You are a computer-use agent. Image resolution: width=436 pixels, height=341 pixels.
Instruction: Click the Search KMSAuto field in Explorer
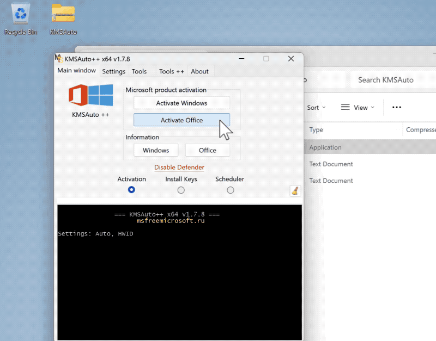click(x=393, y=80)
